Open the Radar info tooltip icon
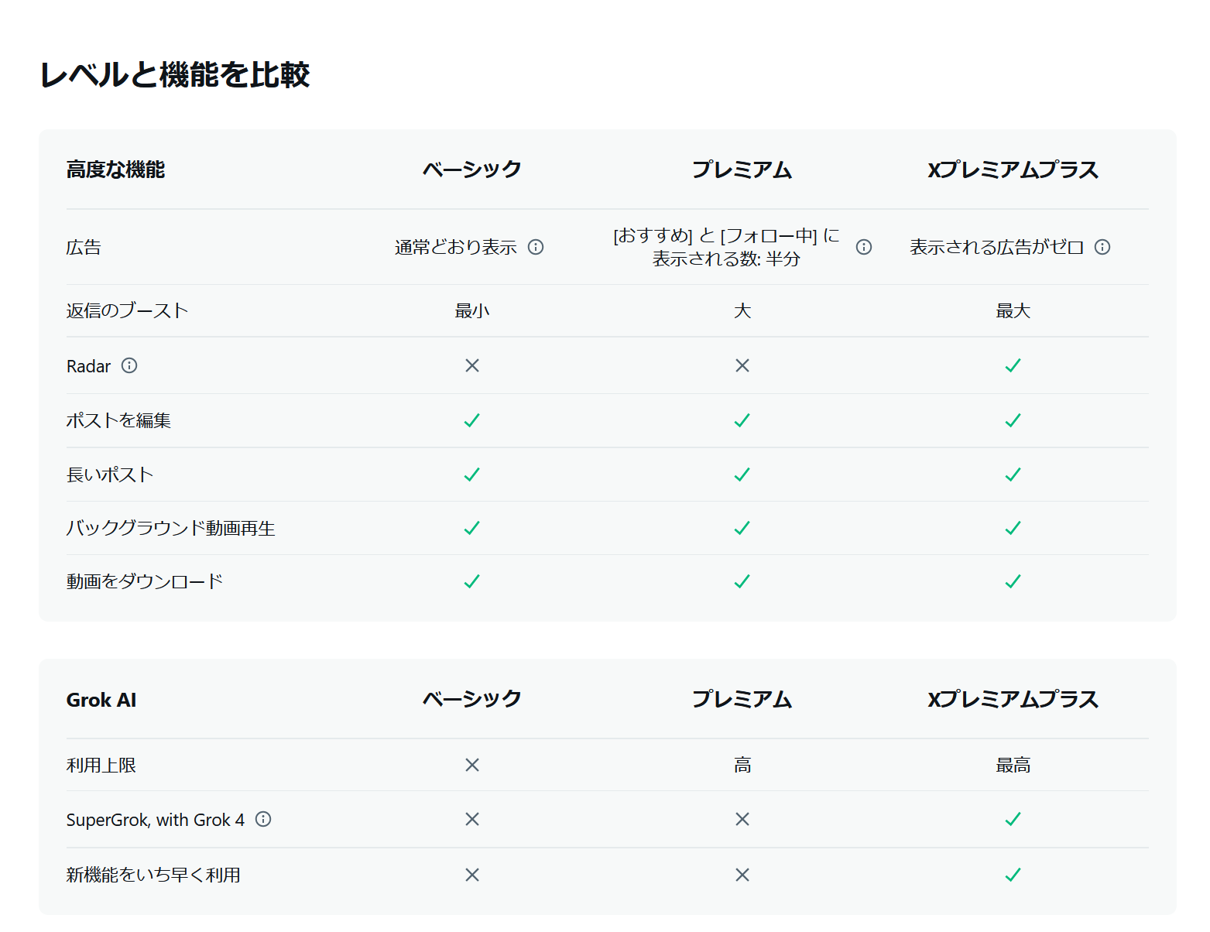 pyautogui.click(x=129, y=365)
